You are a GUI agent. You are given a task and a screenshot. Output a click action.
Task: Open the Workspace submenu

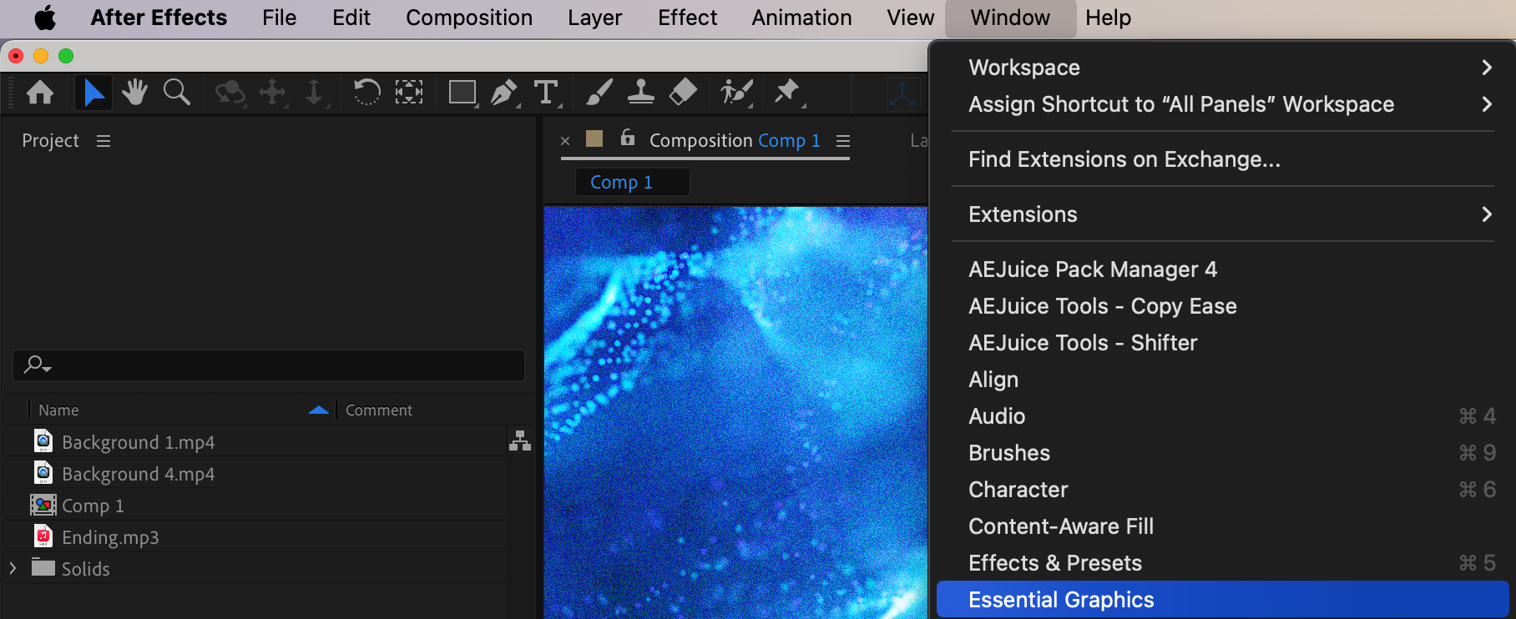1222,68
